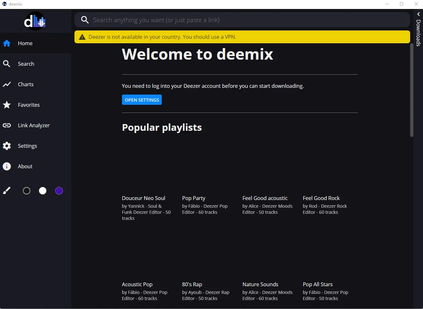The height and width of the screenshot is (309, 423).
Task: Switch to the white theme circle
Action: click(43, 190)
